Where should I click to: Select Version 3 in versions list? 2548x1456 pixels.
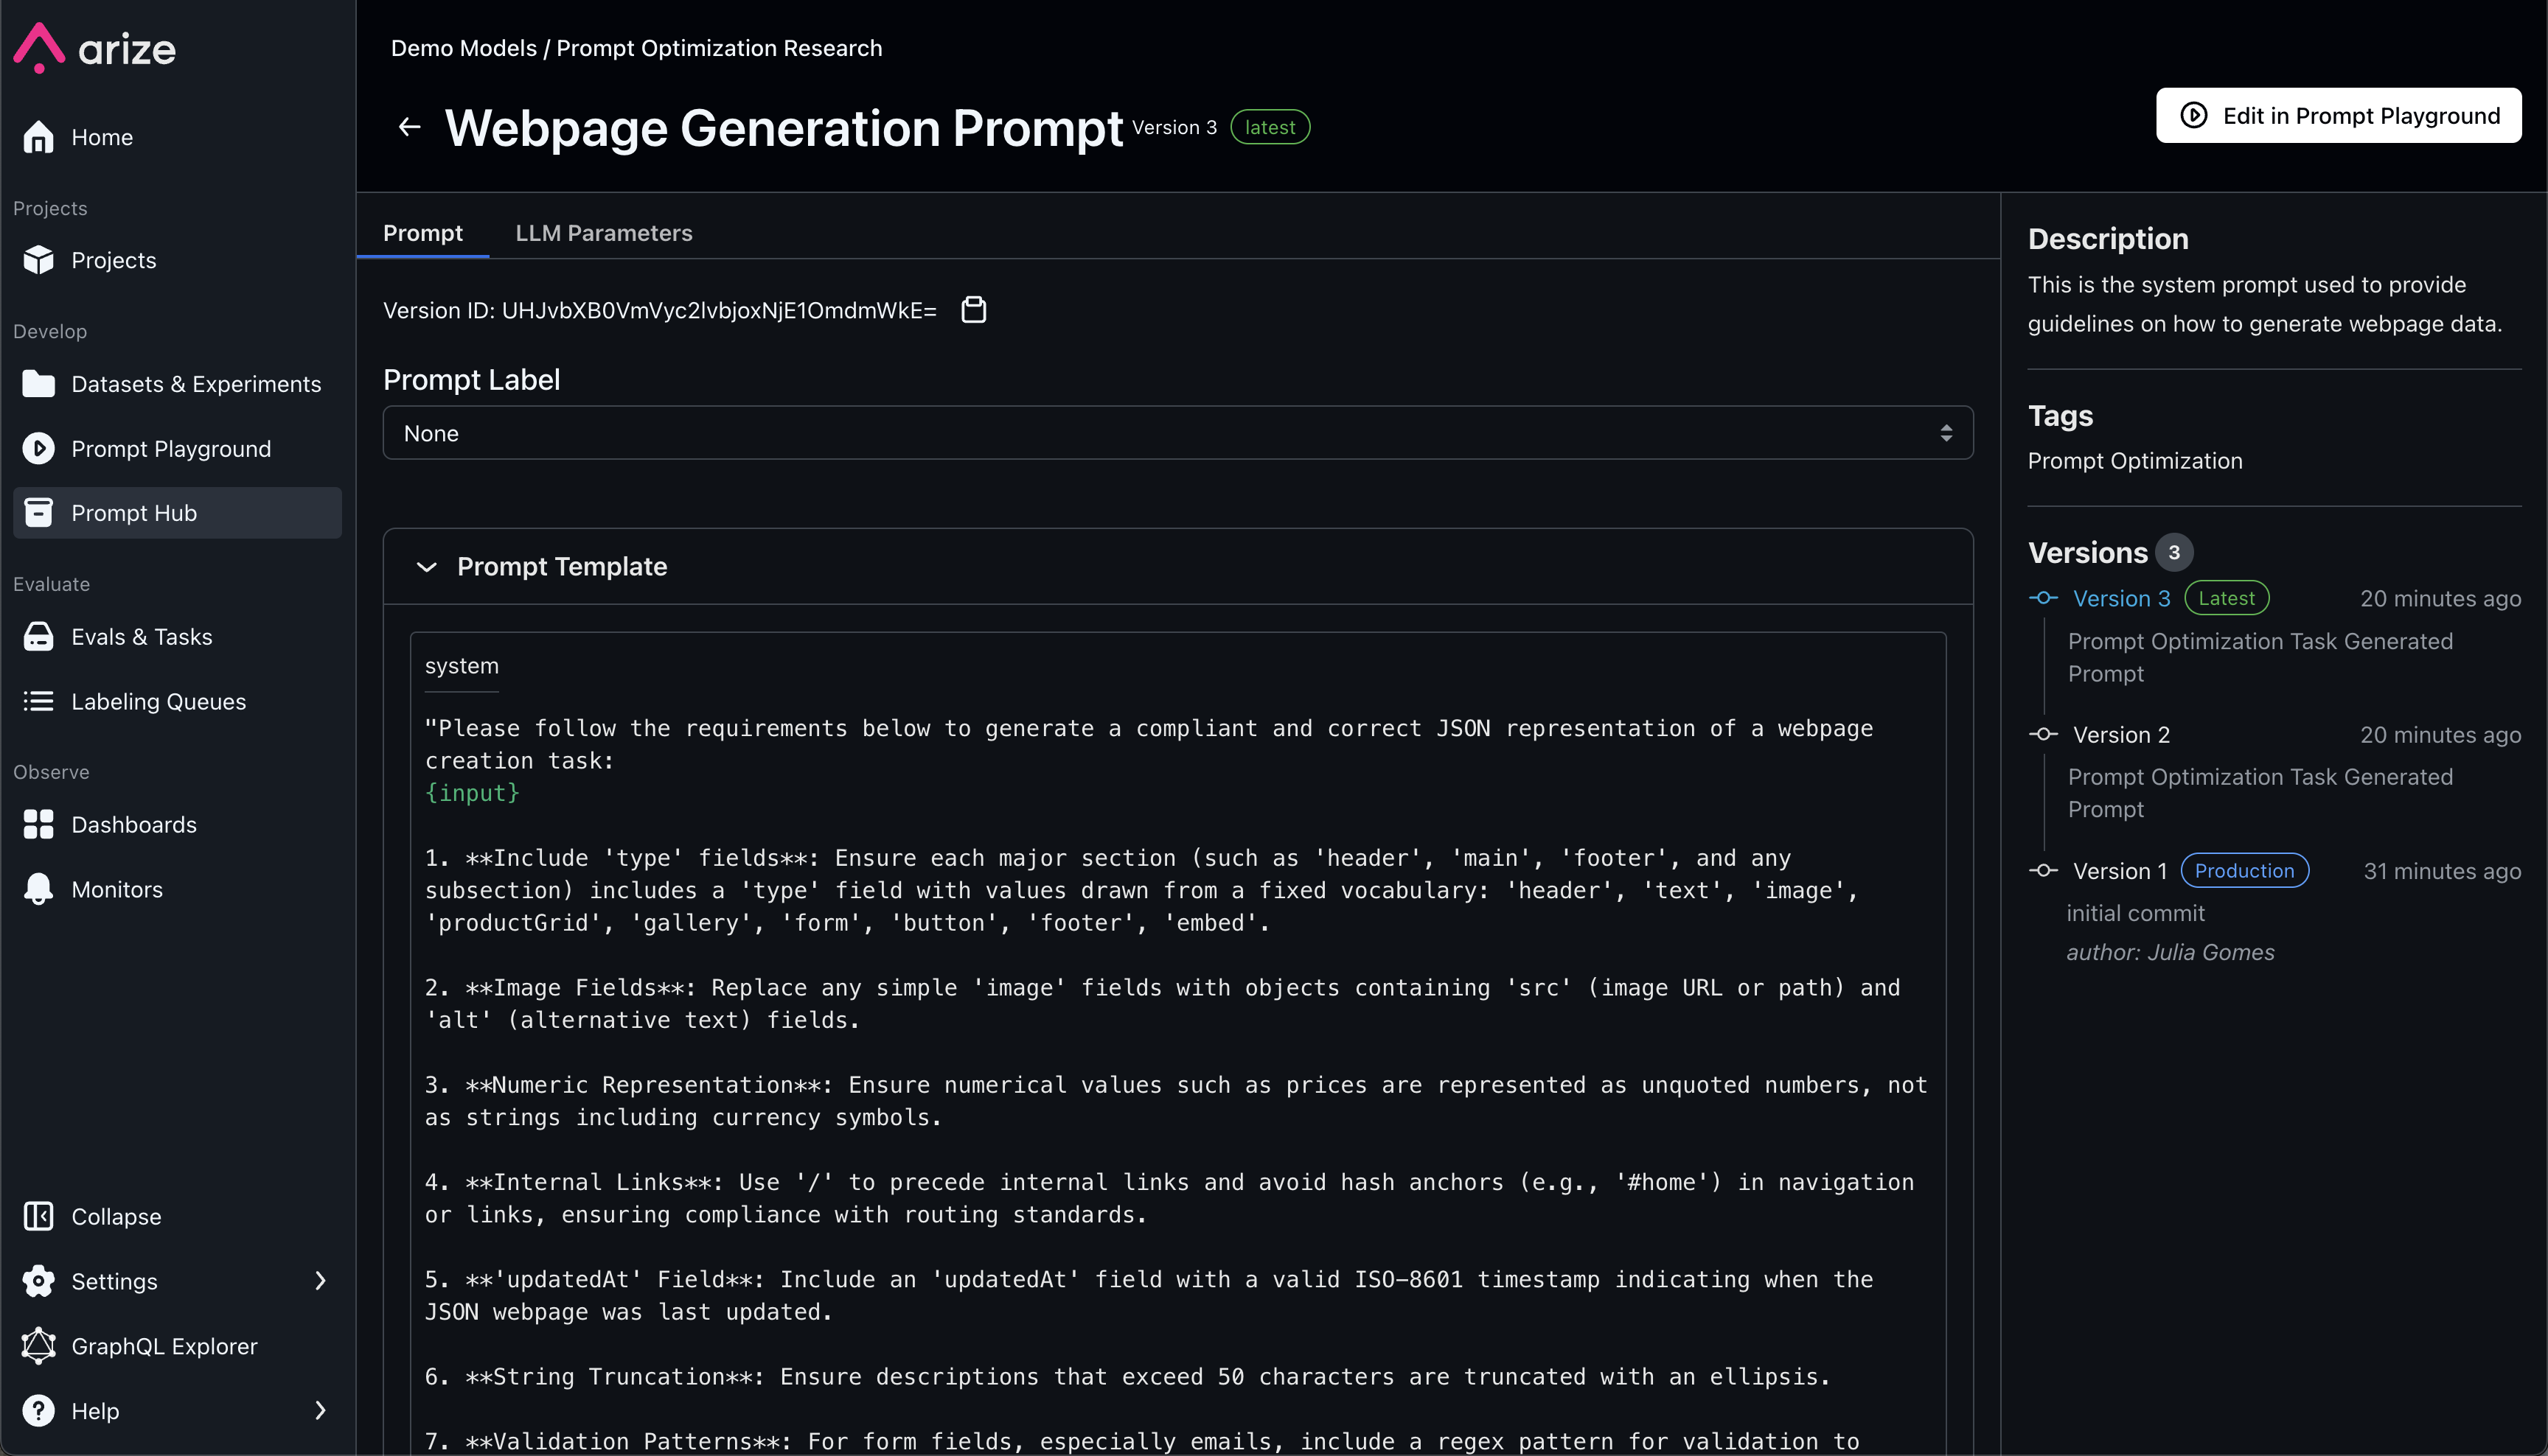[2121, 598]
